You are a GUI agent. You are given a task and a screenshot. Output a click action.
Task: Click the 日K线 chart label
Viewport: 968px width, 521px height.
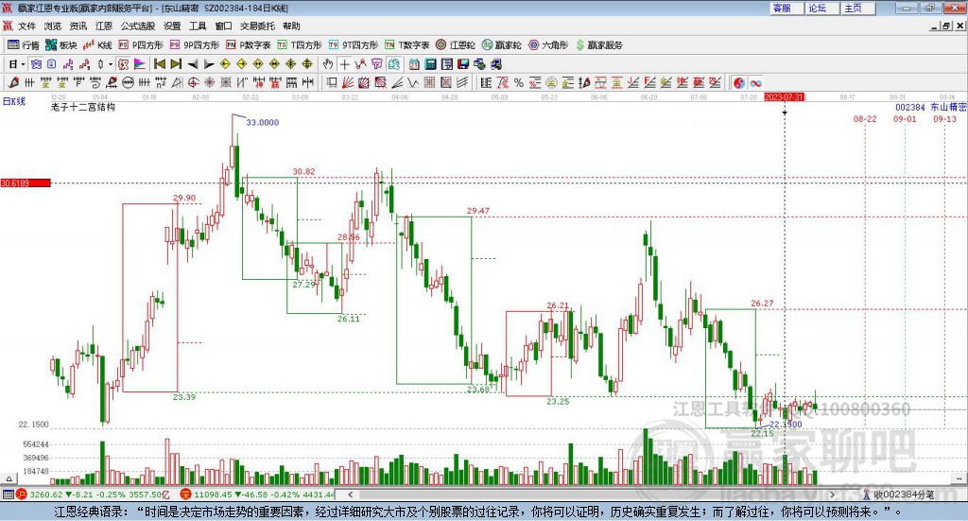pos(14,101)
